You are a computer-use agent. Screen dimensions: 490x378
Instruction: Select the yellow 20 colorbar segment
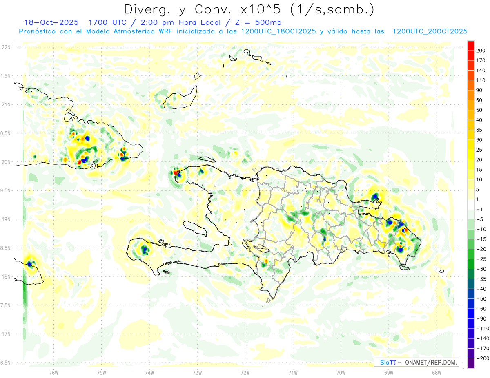[471, 155]
